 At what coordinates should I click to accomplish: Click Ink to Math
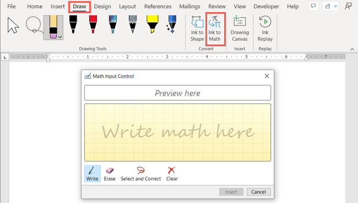tap(215, 29)
